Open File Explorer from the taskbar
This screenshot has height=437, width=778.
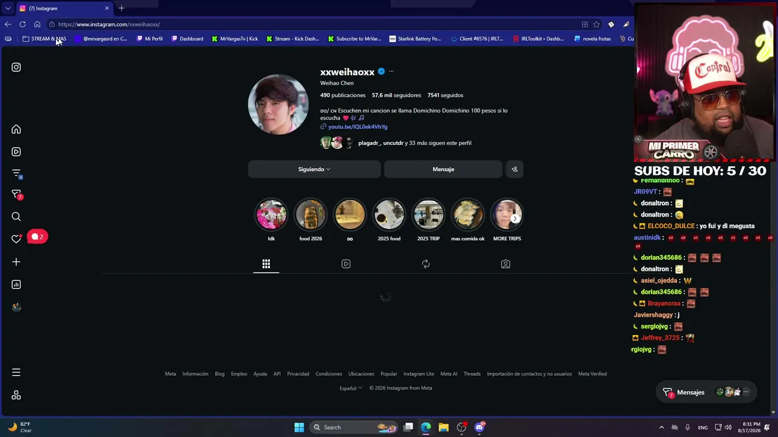(x=444, y=427)
